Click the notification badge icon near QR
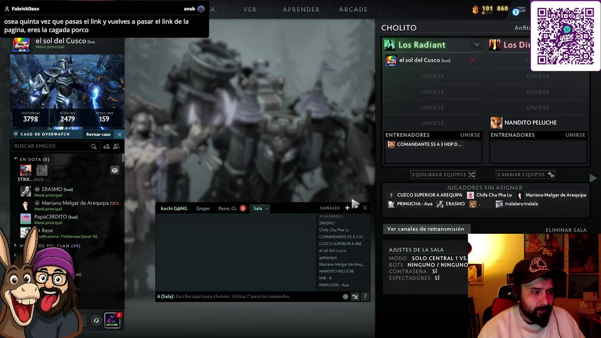This screenshot has height=338, width=601. 516,12
